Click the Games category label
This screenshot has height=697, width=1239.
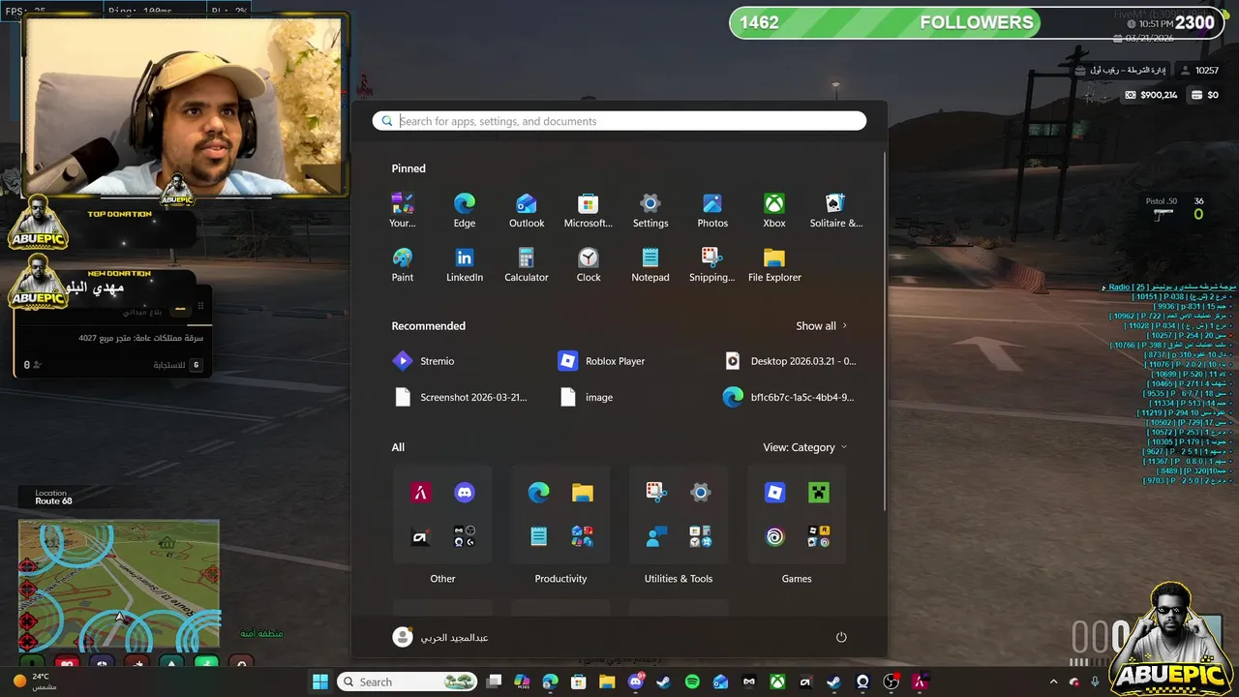point(797,579)
